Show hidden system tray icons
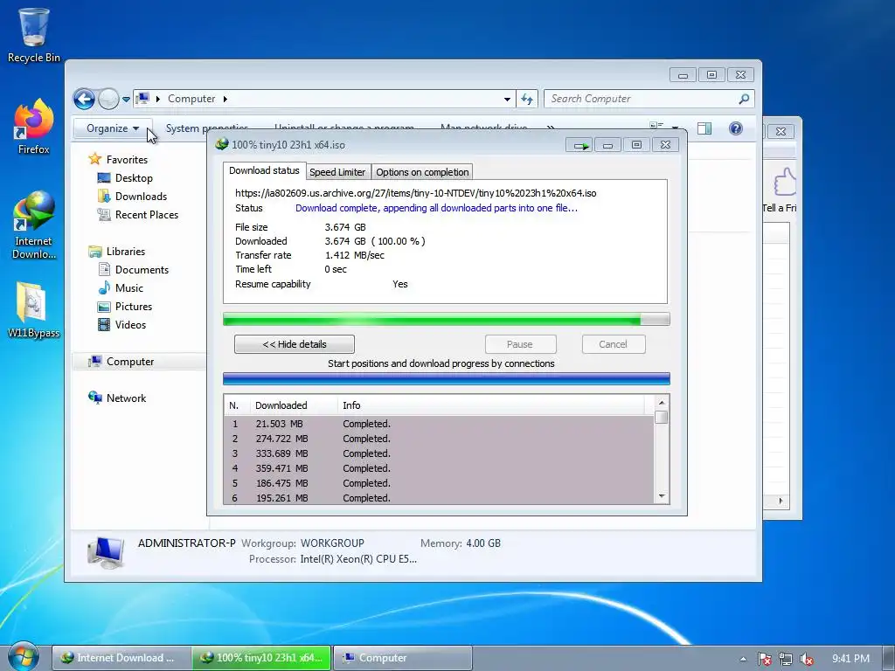Viewport: 895px width, 671px height. click(x=743, y=659)
